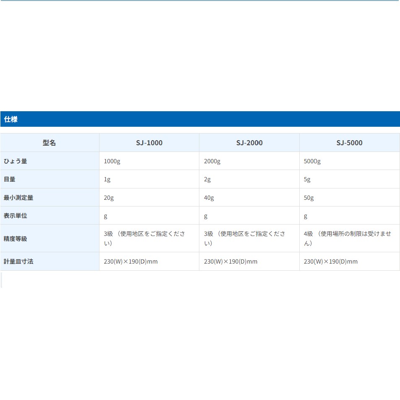Click the 目量 row label
Image resolution: width=400 pixels, height=400 pixels.
pyautogui.click(x=10, y=179)
